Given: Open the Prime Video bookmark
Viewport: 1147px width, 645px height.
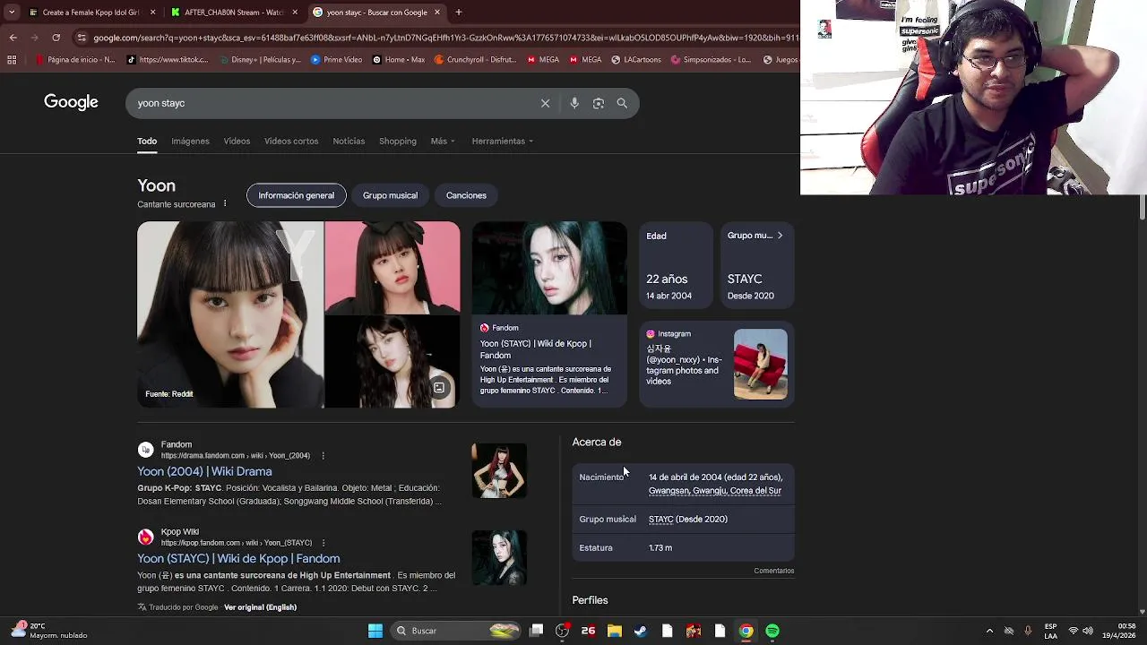Looking at the screenshot, I should pos(336,60).
